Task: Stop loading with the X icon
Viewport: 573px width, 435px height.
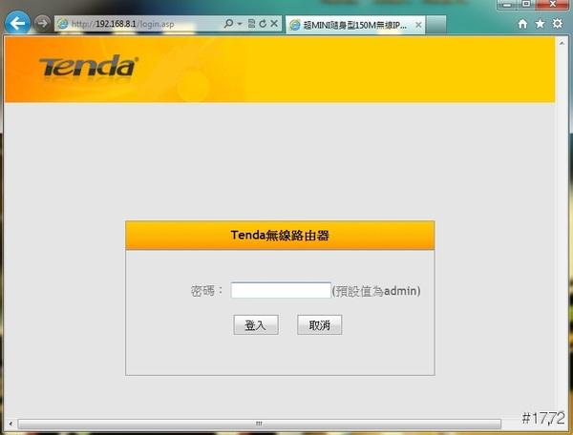Action: pyautogui.click(x=274, y=24)
